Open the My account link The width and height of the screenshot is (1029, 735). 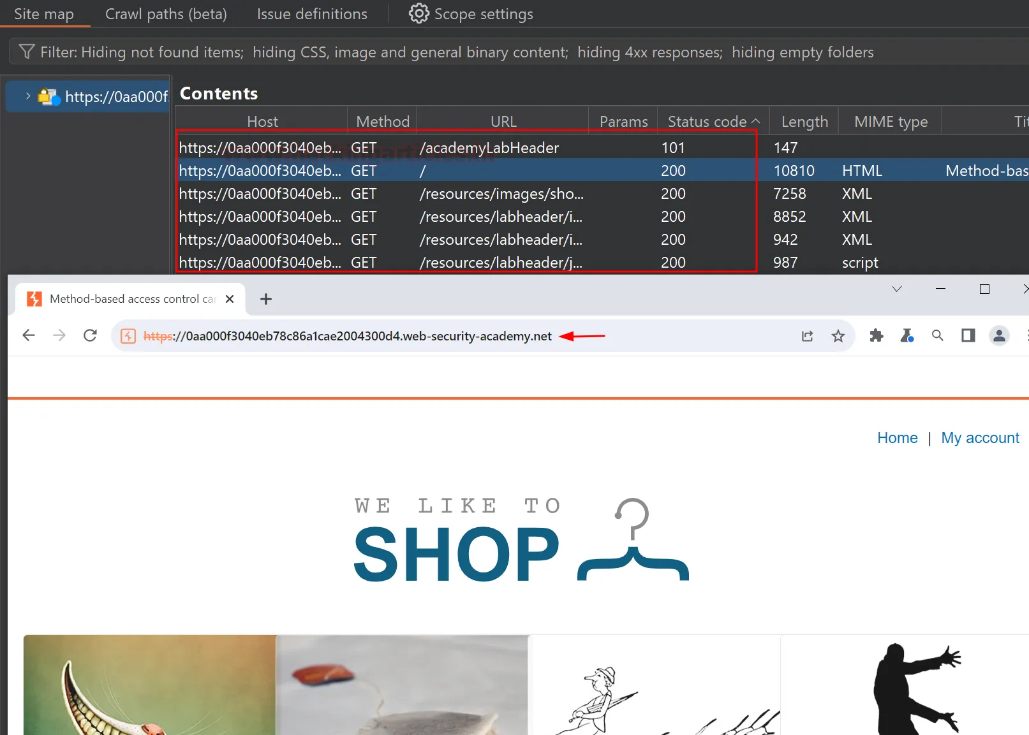coord(980,438)
